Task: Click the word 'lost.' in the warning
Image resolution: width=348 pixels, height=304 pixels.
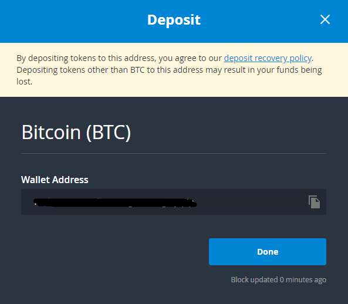Action: [25, 82]
